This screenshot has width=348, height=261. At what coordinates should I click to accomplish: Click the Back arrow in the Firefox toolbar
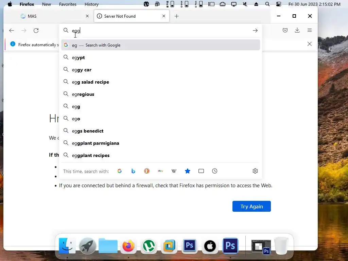(x=12, y=30)
